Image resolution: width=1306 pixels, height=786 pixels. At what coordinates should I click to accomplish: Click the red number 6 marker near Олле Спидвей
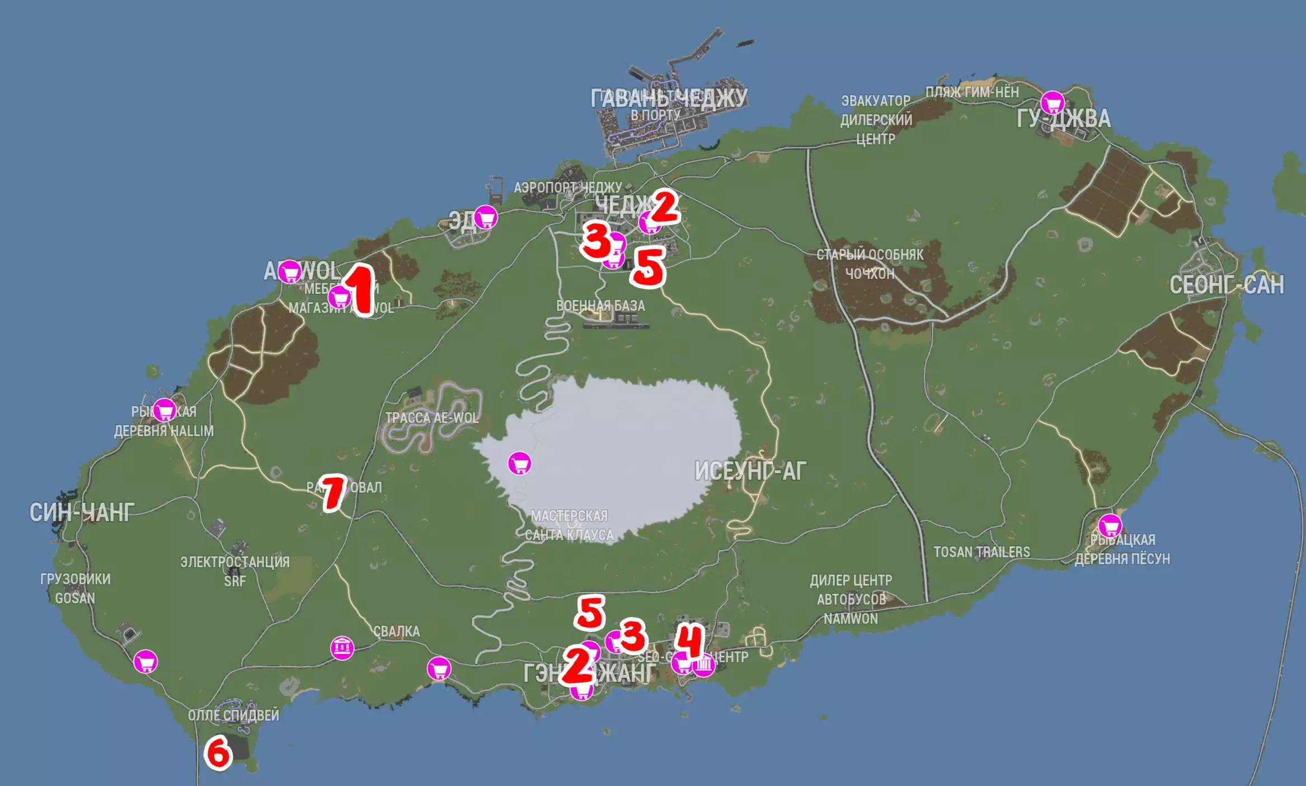pyautogui.click(x=217, y=753)
